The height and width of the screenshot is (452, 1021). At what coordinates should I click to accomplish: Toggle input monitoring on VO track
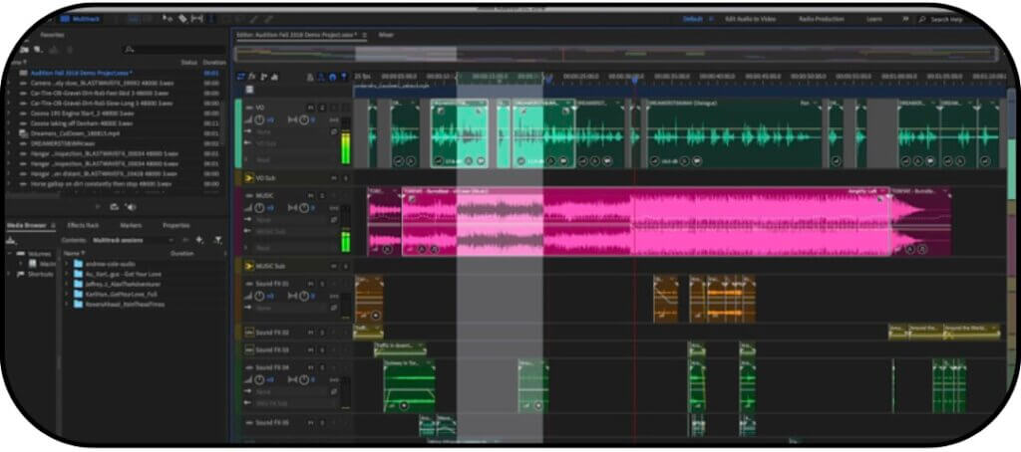click(344, 108)
